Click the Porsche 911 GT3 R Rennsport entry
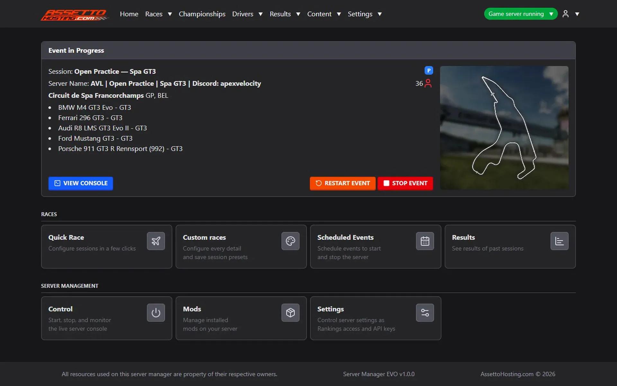 click(120, 149)
